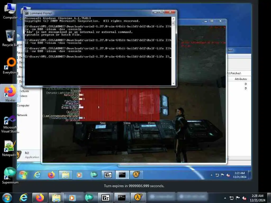Open the Microsoft Visual Studio desktop shortcut

10,124
